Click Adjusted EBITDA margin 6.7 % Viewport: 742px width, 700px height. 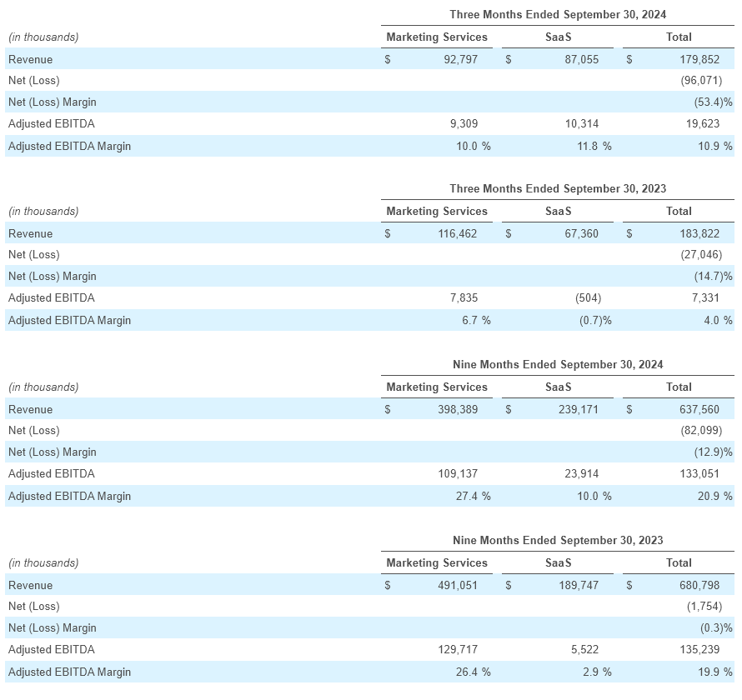click(476, 320)
